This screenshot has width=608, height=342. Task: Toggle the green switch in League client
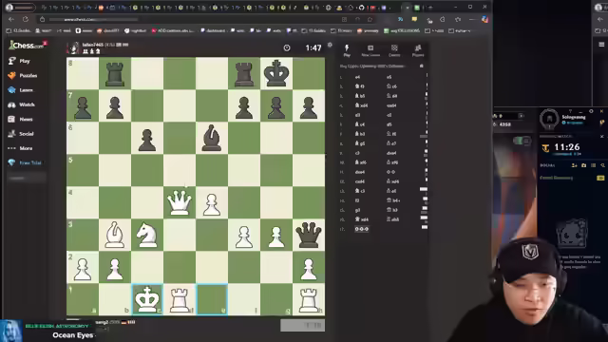[x=522, y=141]
